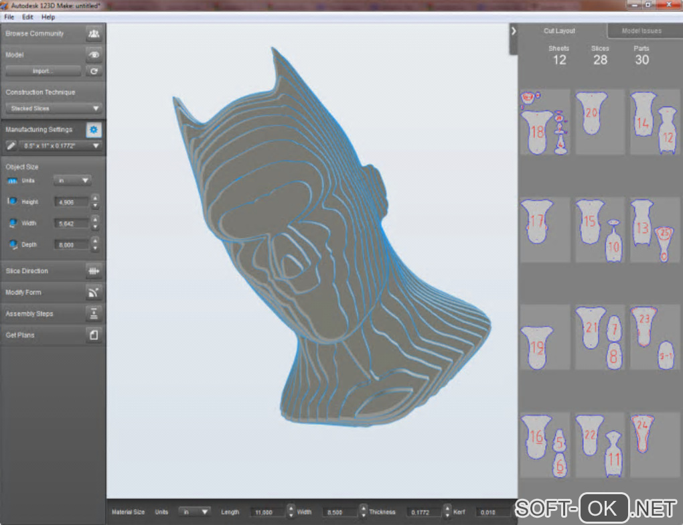The image size is (683, 525).
Task: Select the sheet thumbnail with parts 16, 5, 6
Action: click(545, 445)
